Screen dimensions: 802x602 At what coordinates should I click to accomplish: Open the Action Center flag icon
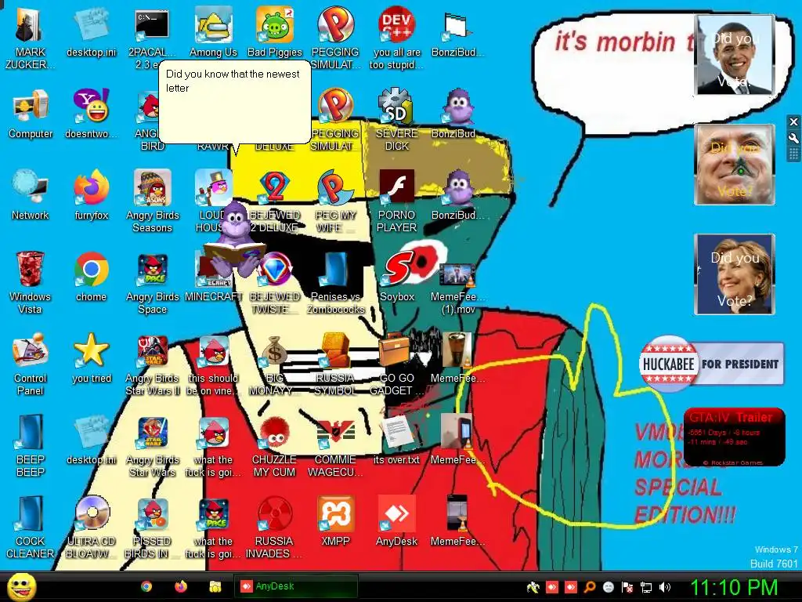click(627, 587)
